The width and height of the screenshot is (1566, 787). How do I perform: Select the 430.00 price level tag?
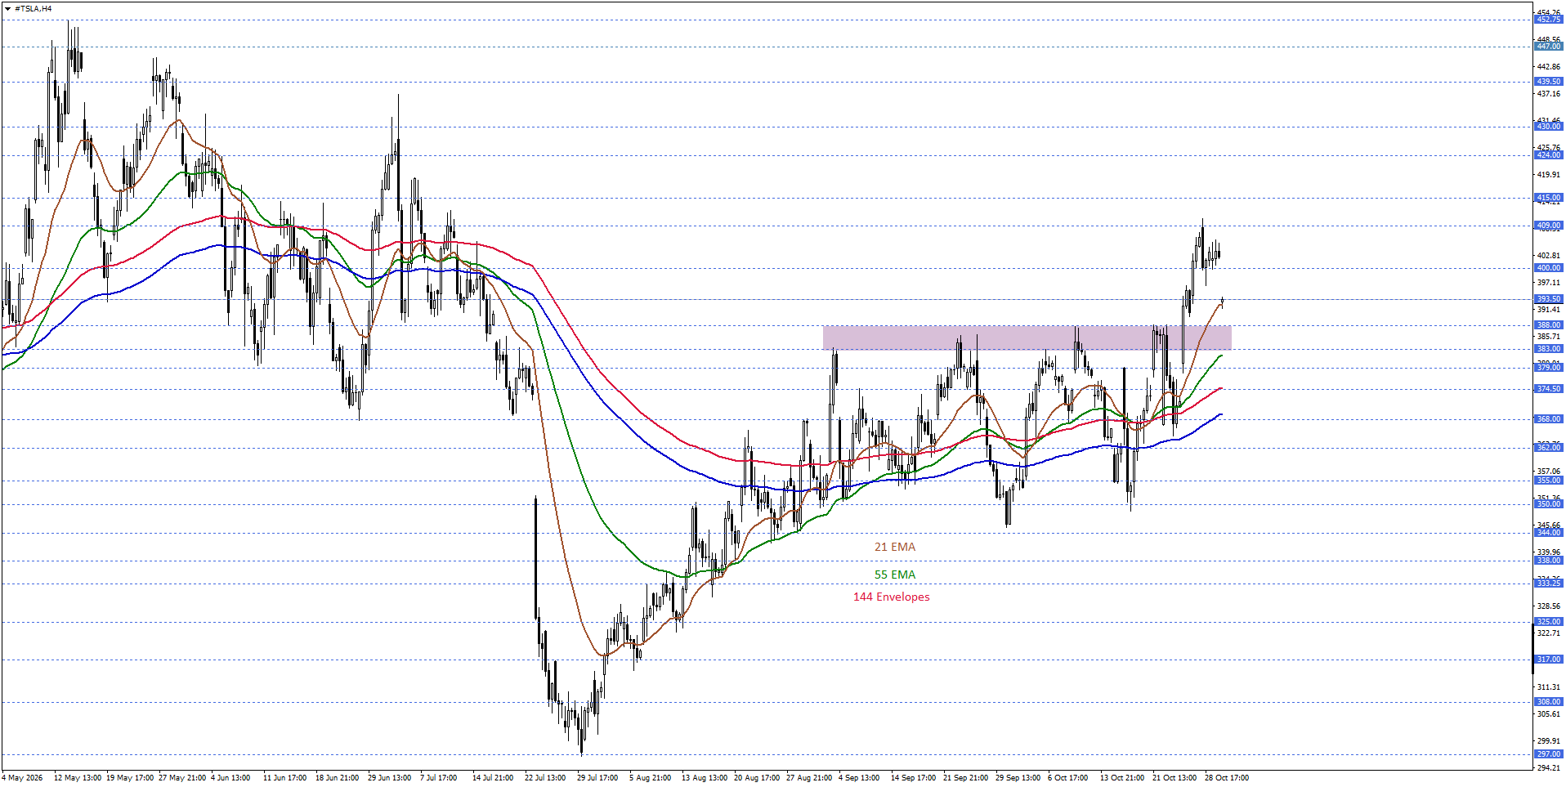pos(1548,127)
